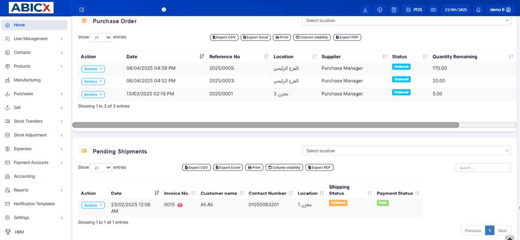Click the info icon in the top bar
This screenshot has height=240, width=520.
click(164, 9)
